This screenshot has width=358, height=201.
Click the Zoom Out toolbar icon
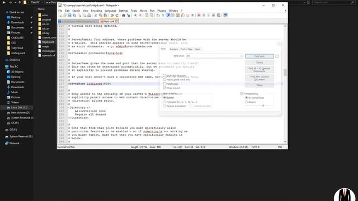tap(140, 15)
